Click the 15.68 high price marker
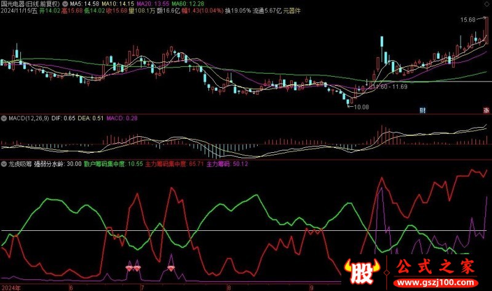The width and height of the screenshot is (492, 291). point(468,20)
